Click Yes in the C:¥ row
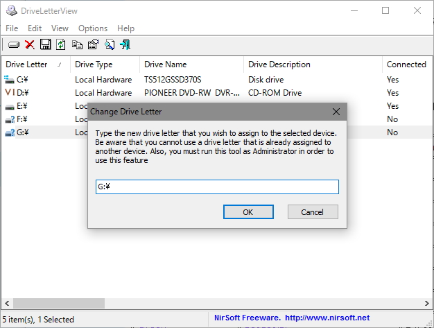 (x=393, y=80)
